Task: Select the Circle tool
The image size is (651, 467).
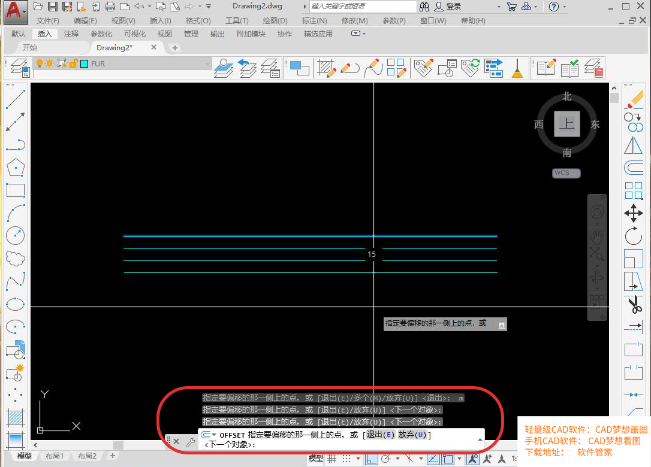Action: 16,235
